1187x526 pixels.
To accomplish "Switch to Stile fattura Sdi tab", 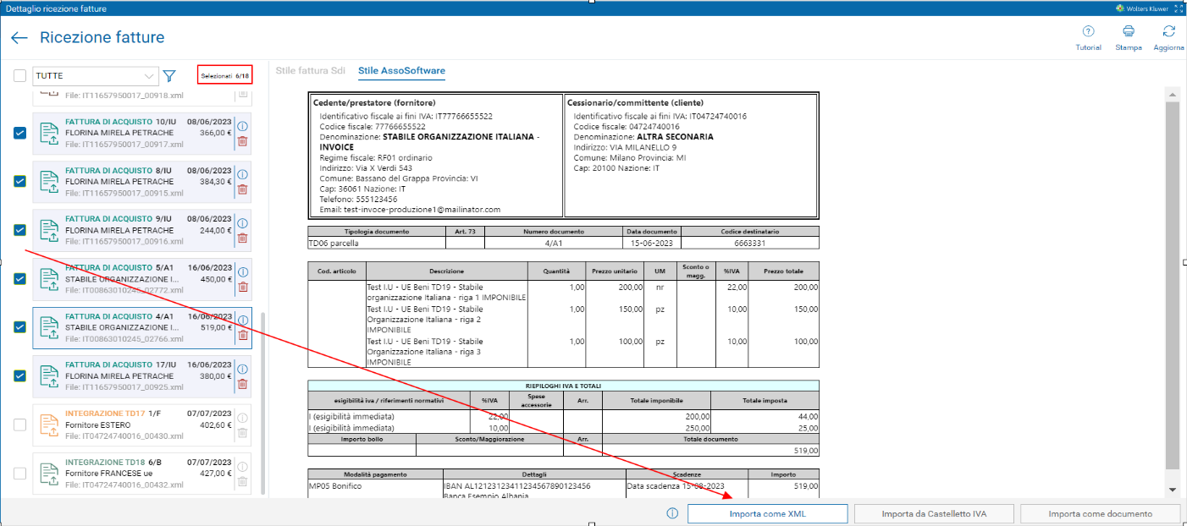I will (x=310, y=71).
